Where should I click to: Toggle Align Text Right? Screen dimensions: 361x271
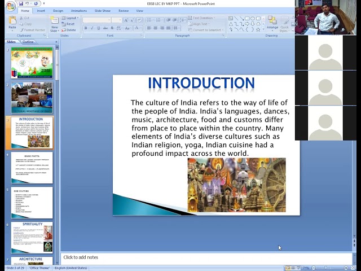162,28
